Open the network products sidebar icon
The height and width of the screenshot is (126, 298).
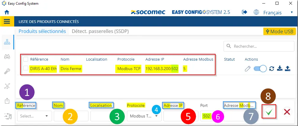7,42
